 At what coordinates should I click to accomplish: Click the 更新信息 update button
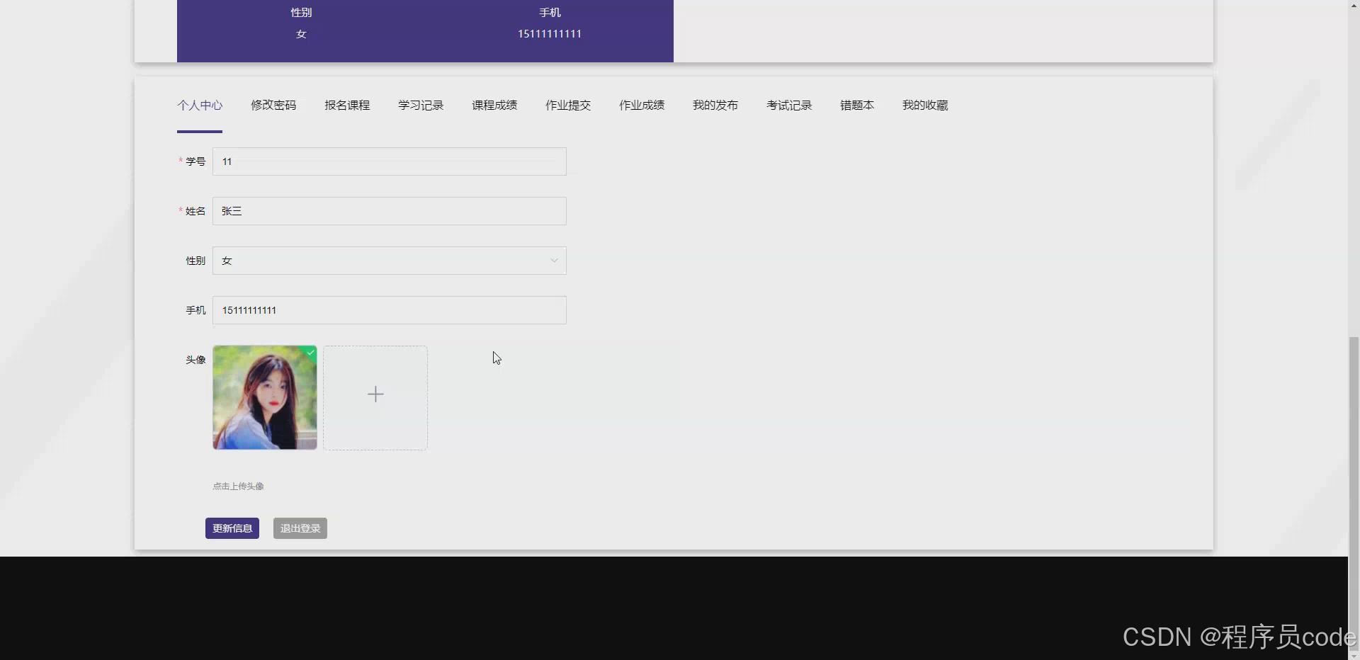[x=232, y=528]
